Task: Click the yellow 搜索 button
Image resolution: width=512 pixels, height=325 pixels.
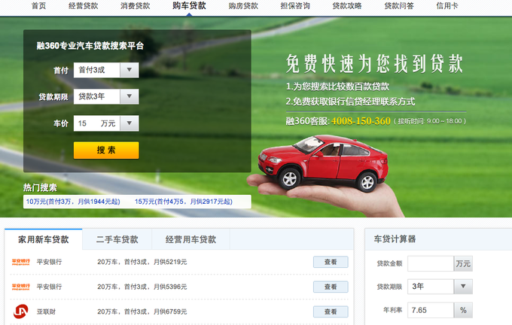Action: pos(106,150)
